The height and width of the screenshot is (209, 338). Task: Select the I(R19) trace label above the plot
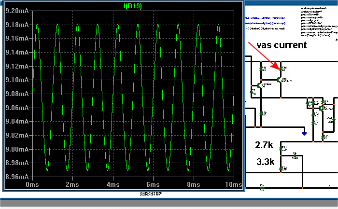pyautogui.click(x=133, y=6)
